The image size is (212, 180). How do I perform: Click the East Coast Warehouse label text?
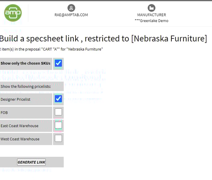click(x=19, y=126)
